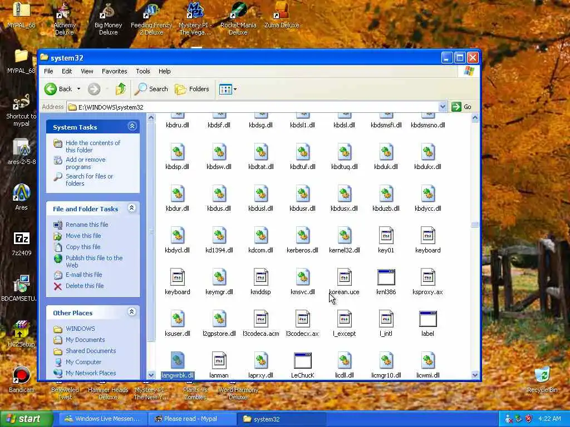Click the Up folder toolbar icon
This screenshot has width=570, height=427.
[x=121, y=89]
